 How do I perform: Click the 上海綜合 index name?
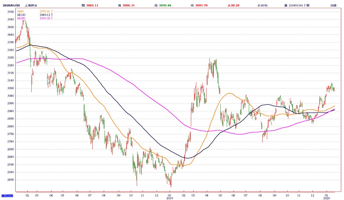(31, 5)
